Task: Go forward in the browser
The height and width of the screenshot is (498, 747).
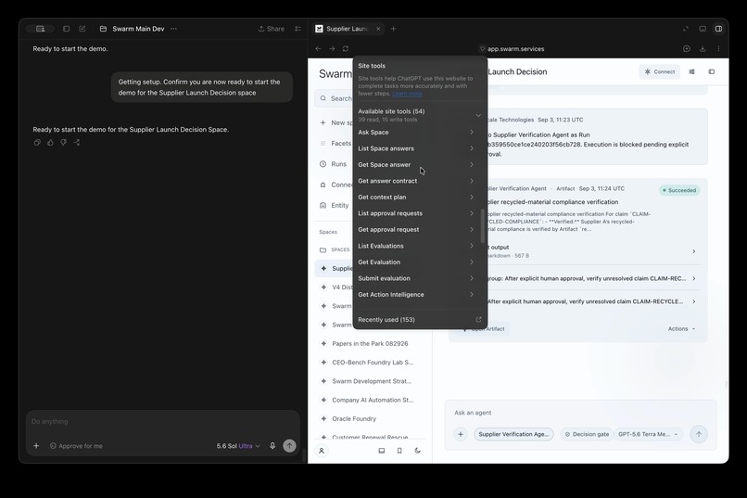Action: (x=332, y=48)
